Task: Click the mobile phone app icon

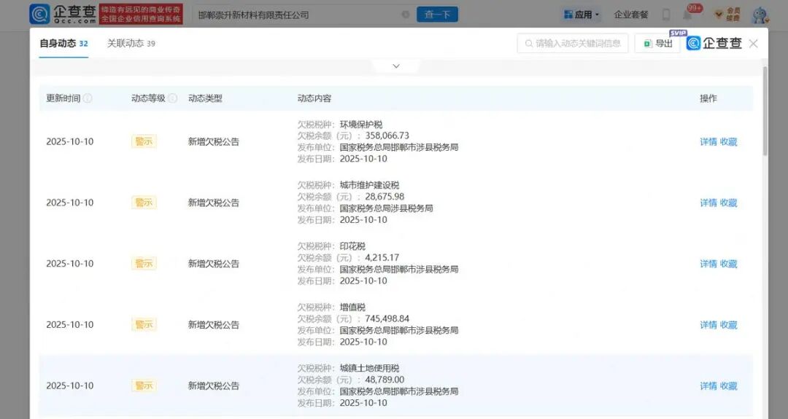Action: coord(665,15)
